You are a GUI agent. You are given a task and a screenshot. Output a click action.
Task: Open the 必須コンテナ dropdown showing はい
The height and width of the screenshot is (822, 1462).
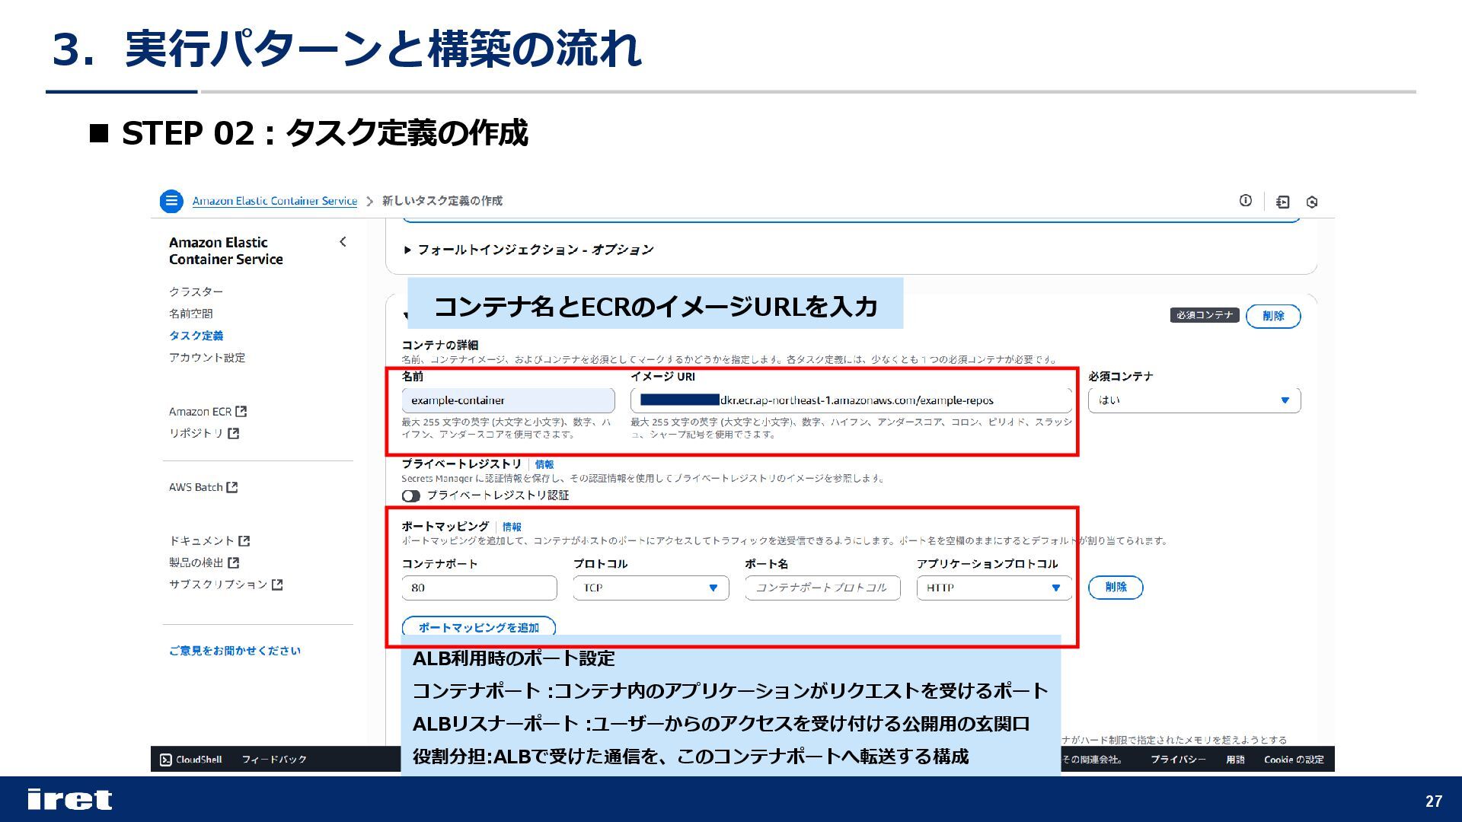point(1194,400)
